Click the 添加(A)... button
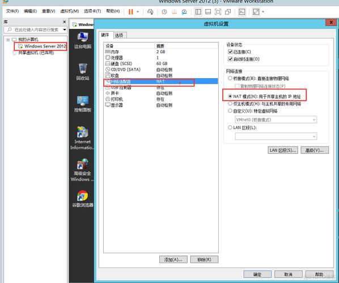Image resolution: width=339 pixels, height=283 pixels. pyautogui.click(x=173, y=259)
